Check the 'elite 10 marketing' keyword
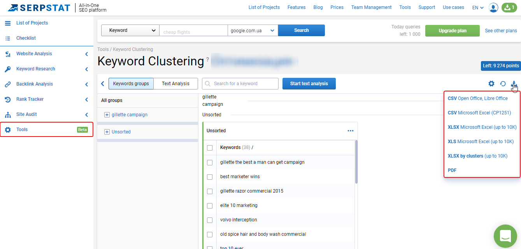521x249 pixels. (x=210, y=205)
